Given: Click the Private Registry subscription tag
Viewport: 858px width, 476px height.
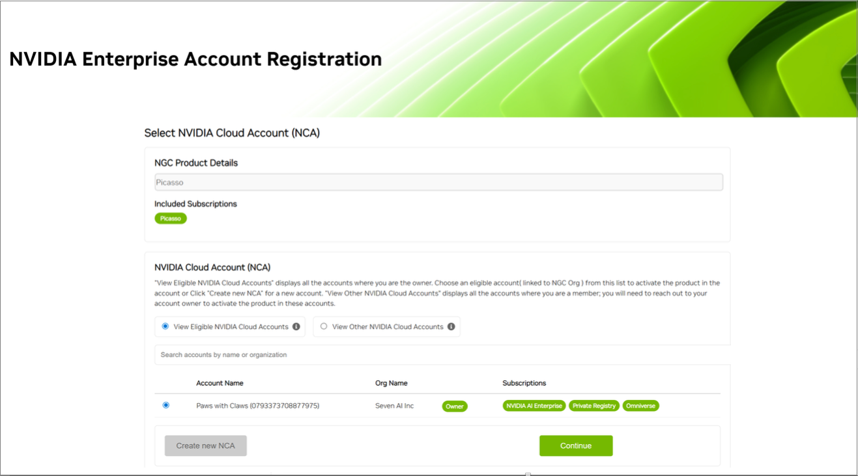Looking at the screenshot, I should [594, 406].
